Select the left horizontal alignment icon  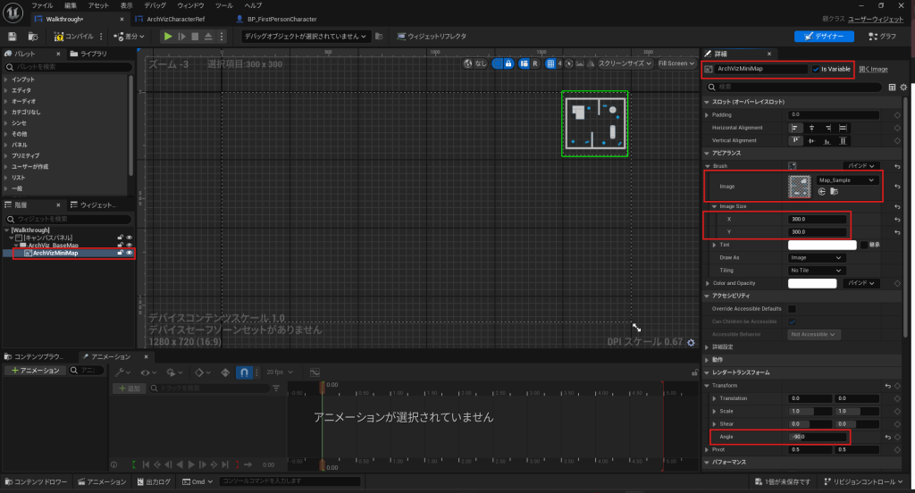click(x=795, y=128)
